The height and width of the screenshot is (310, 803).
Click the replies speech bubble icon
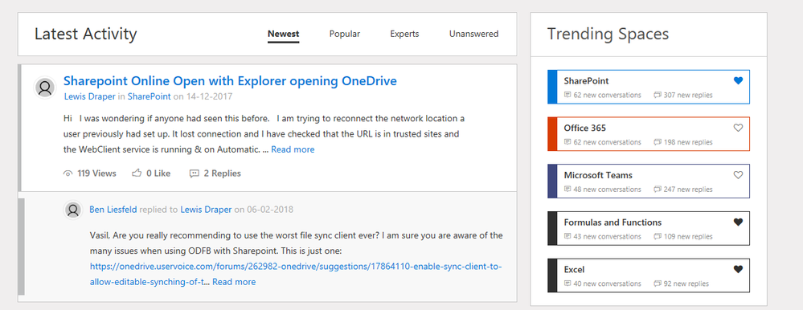(194, 174)
